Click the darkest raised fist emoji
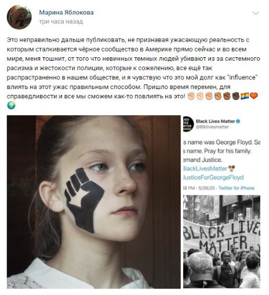The height and width of the screenshot is (295, 269). 236,96
